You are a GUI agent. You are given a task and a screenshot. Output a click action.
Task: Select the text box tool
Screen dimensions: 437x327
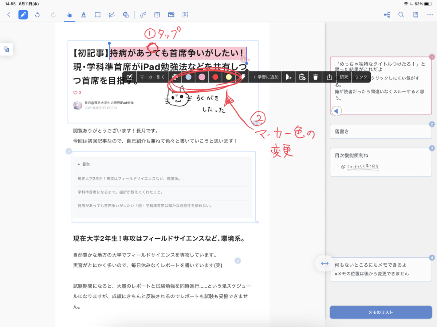click(x=157, y=15)
